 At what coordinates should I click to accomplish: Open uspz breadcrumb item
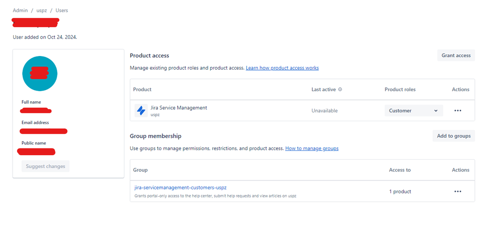click(x=42, y=10)
